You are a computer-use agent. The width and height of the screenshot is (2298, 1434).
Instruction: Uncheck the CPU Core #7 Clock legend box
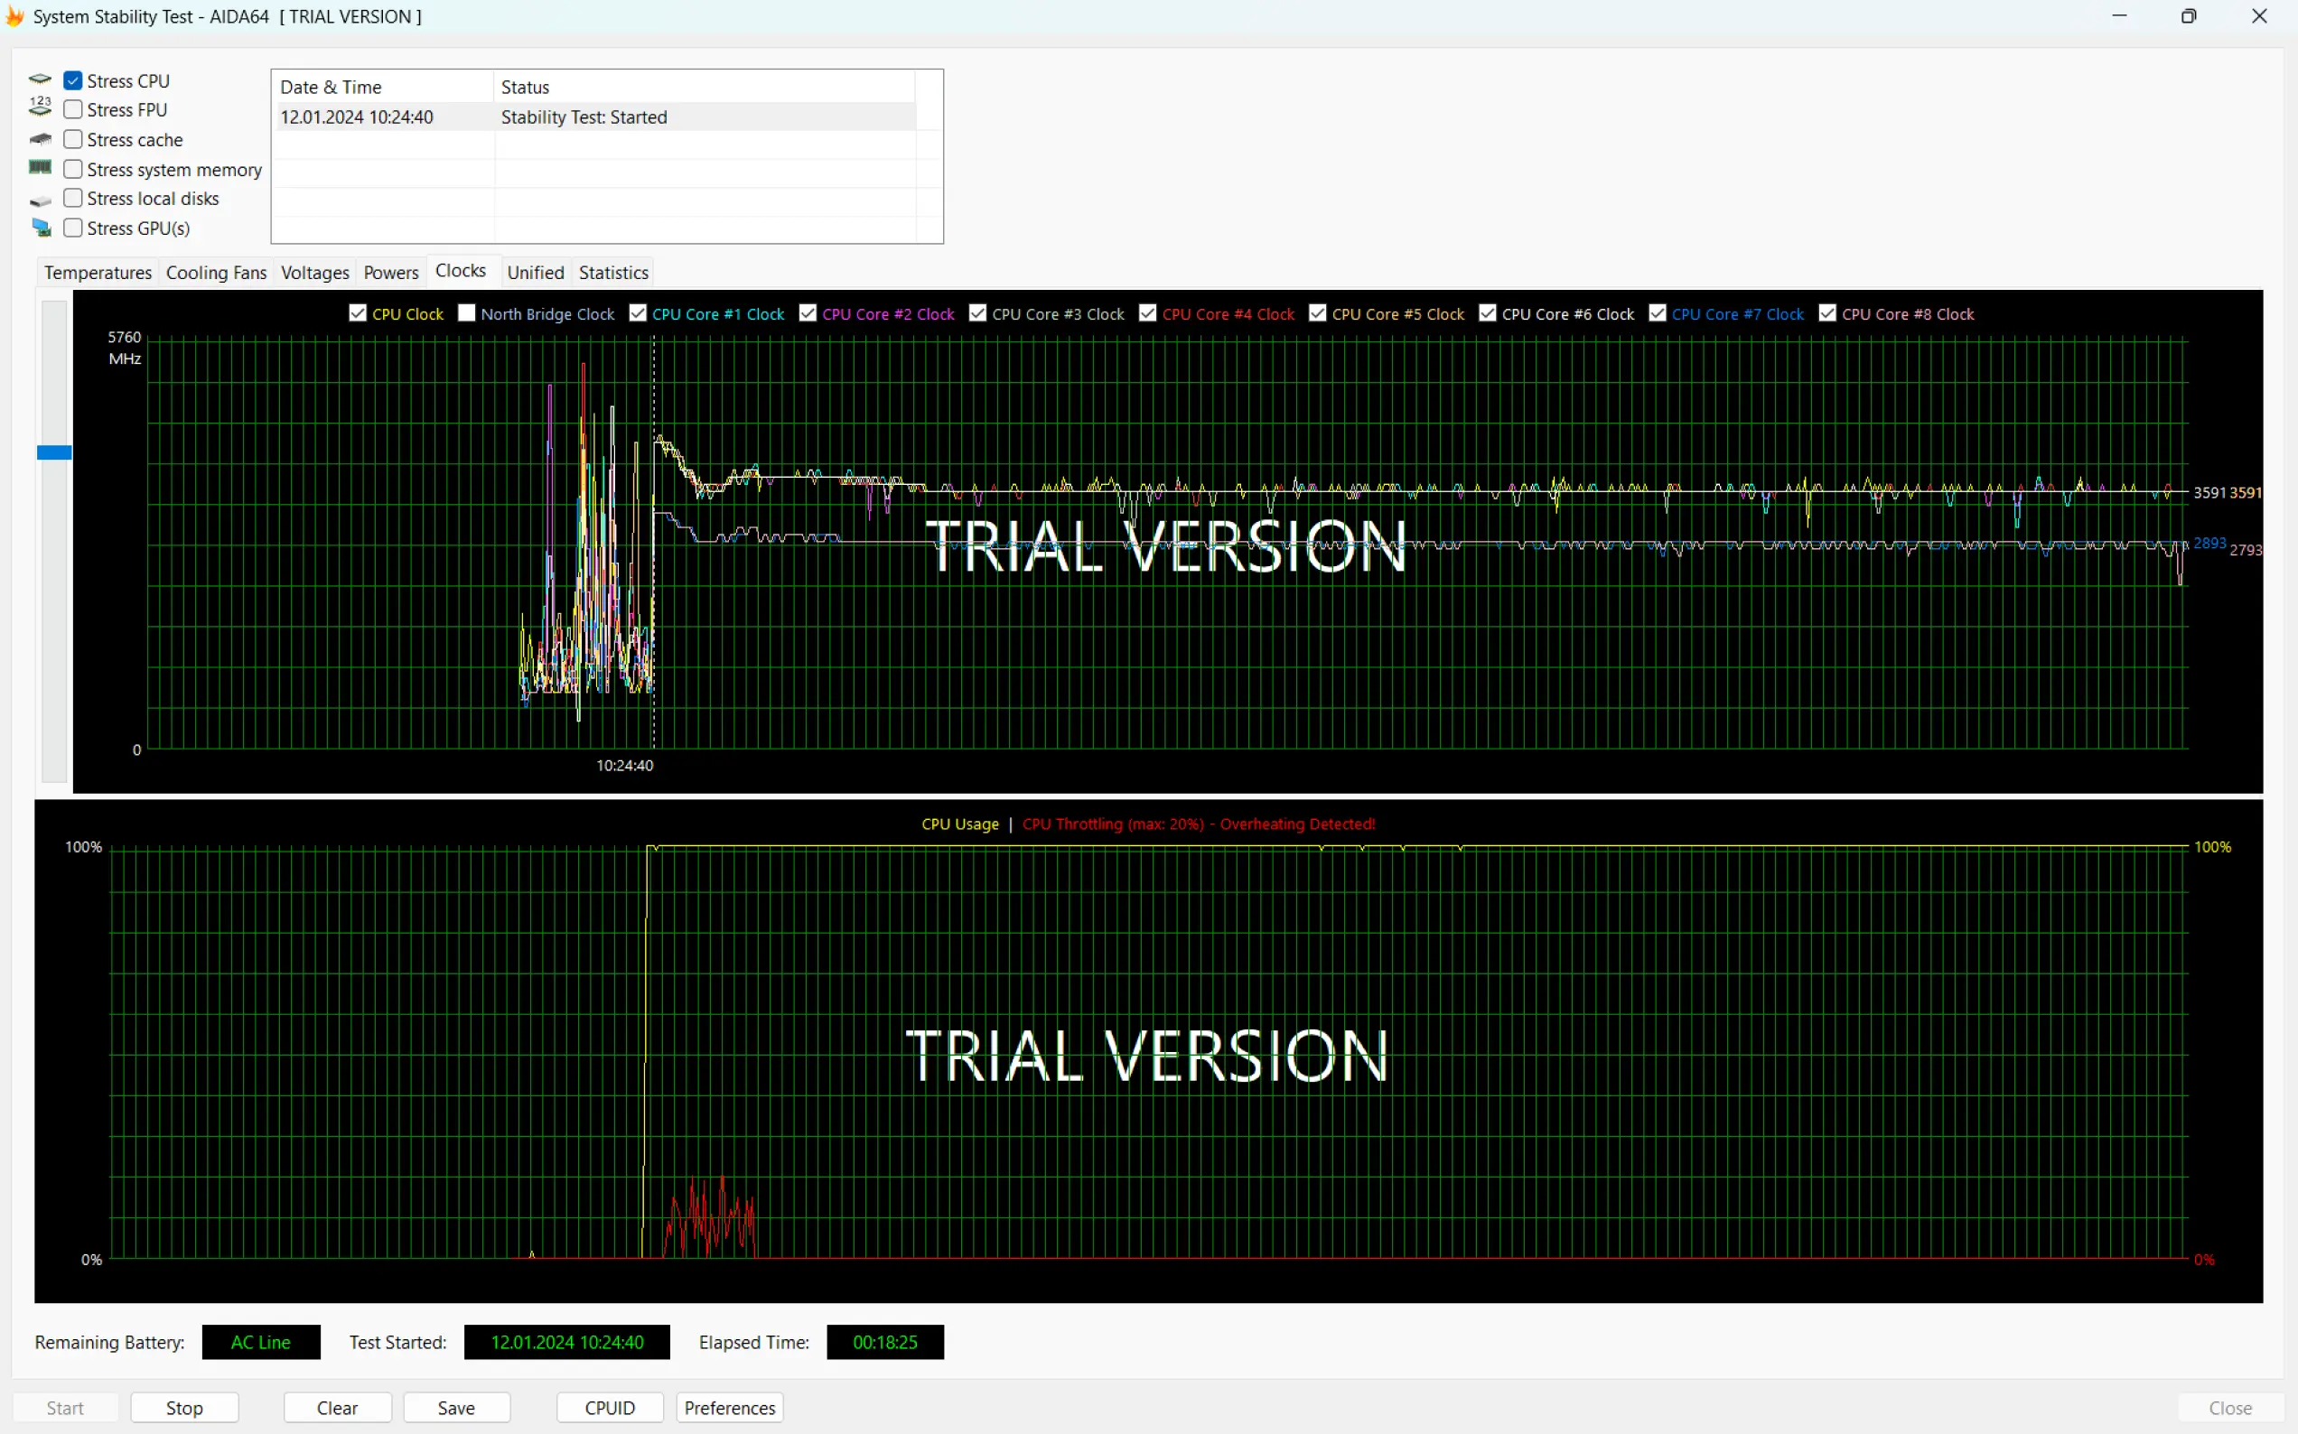coord(1657,313)
